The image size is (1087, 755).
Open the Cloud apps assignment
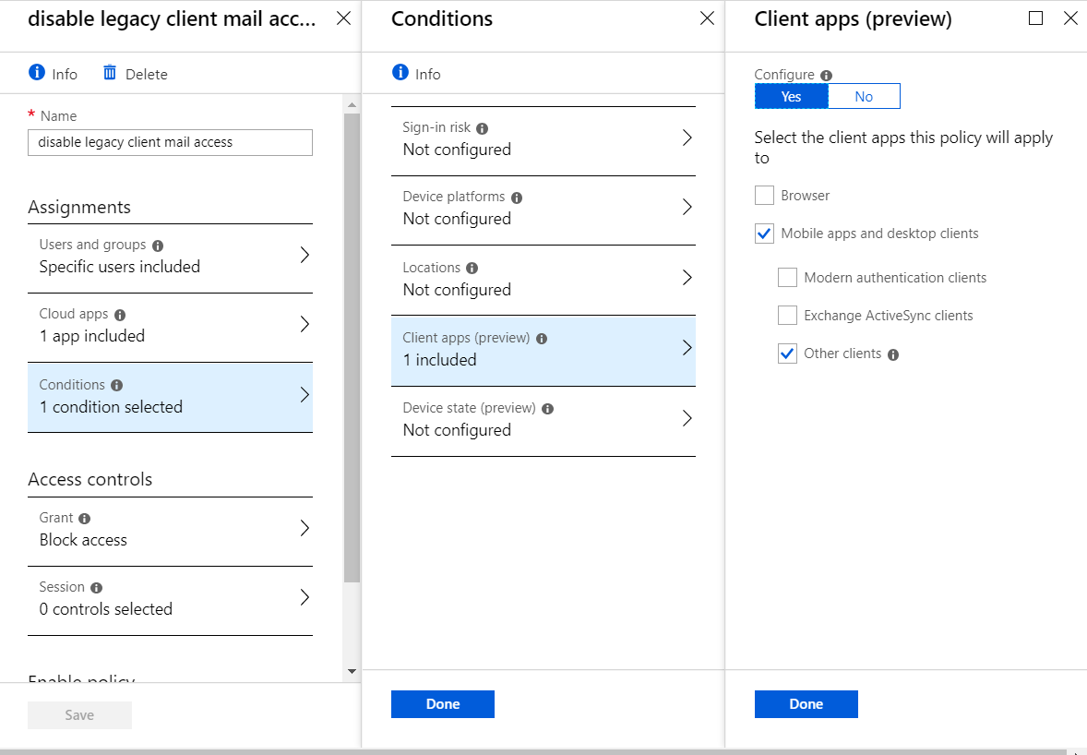click(x=170, y=324)
